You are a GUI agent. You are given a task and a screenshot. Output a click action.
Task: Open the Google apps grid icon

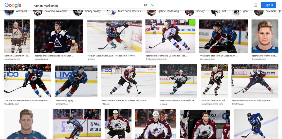pyautogui.click(x=255, y=5)
